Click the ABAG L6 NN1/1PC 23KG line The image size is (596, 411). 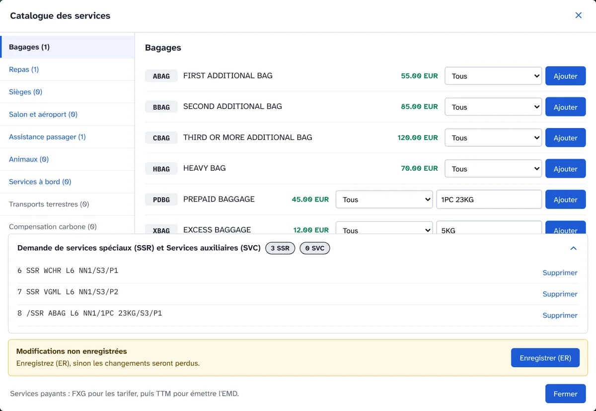point(89,313)
